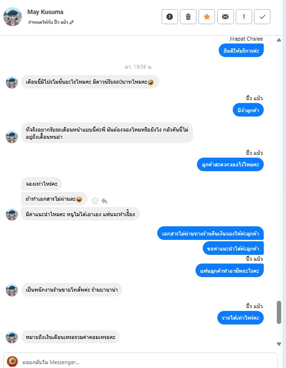
Task: Open emoji reaction smiley beside message
Action: [95, 201]
